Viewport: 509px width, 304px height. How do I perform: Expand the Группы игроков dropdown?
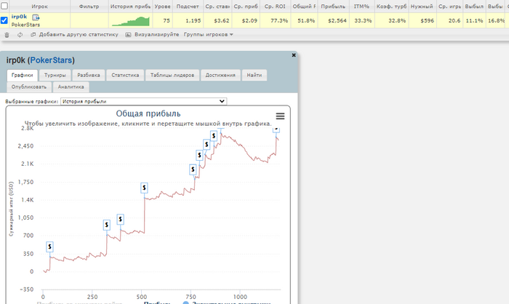pos(209,34)
